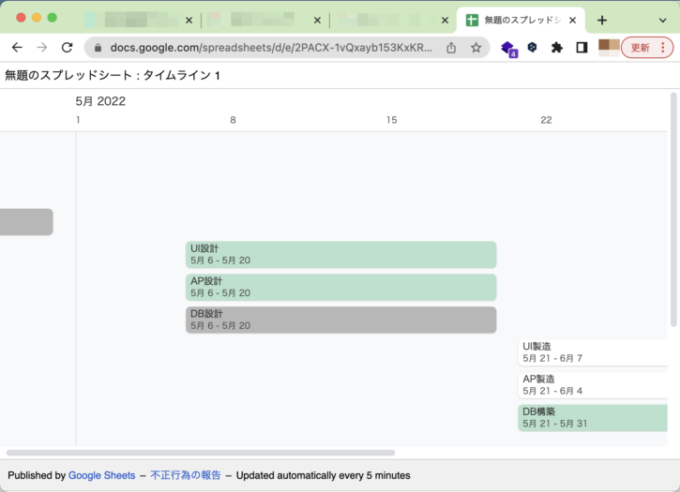
Task: Click date marker 15 in timeline header
Action: (392, 120)
